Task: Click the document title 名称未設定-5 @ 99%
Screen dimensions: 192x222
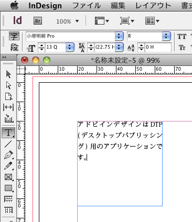Action: click(x=125, y=61)
